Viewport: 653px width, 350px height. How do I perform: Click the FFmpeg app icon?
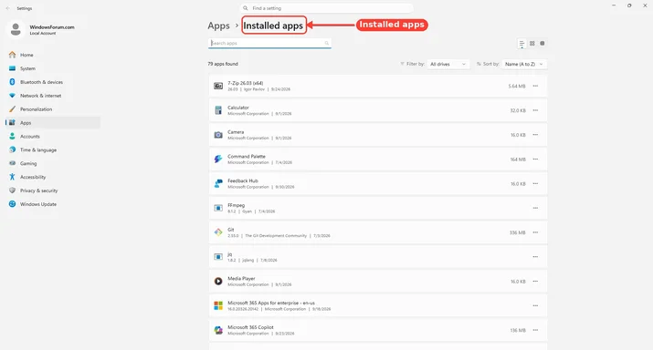(218, 208)
